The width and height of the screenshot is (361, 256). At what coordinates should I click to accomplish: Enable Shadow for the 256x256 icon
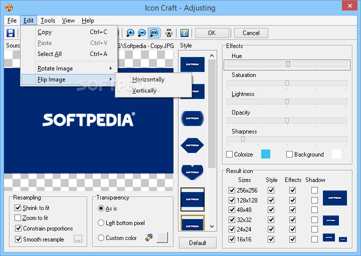click(x=314, y=190)
